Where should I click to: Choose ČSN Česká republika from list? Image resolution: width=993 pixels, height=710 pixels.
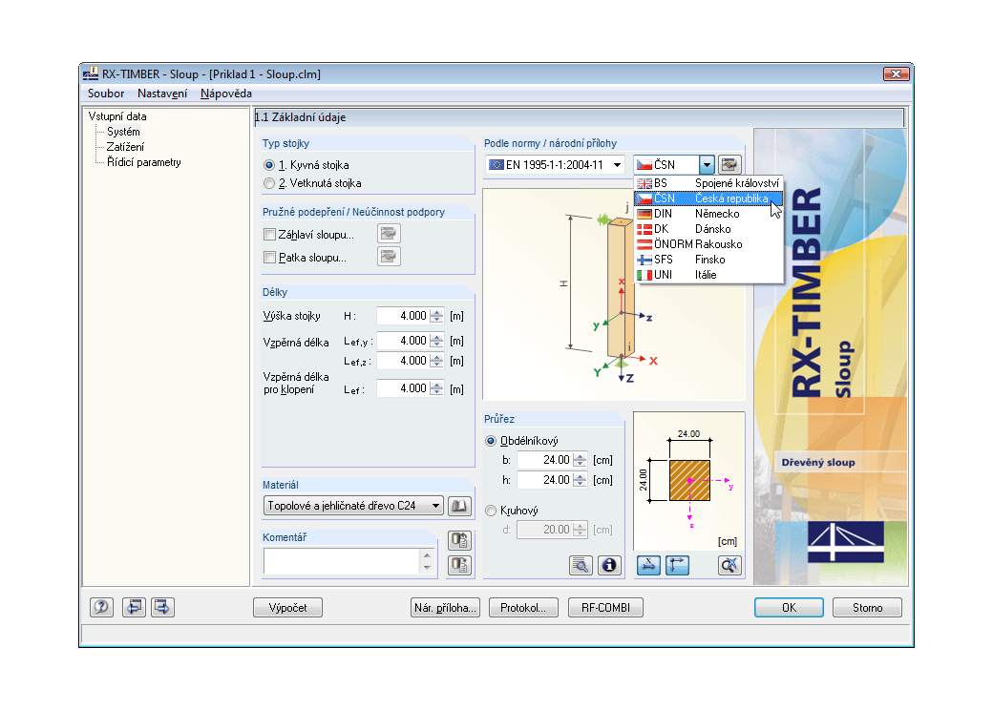coord(708,198)
